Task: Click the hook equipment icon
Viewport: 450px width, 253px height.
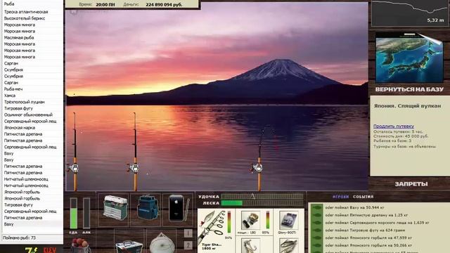Action: (250, 246)
